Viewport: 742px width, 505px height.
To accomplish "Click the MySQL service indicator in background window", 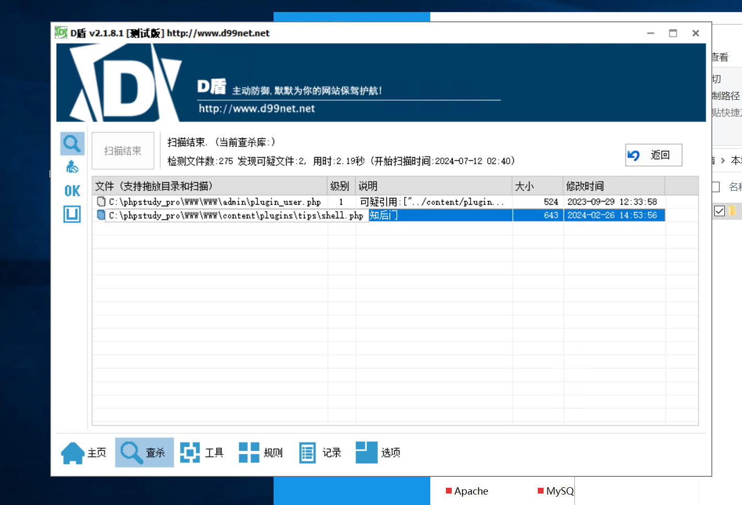I will pos(556,491).
